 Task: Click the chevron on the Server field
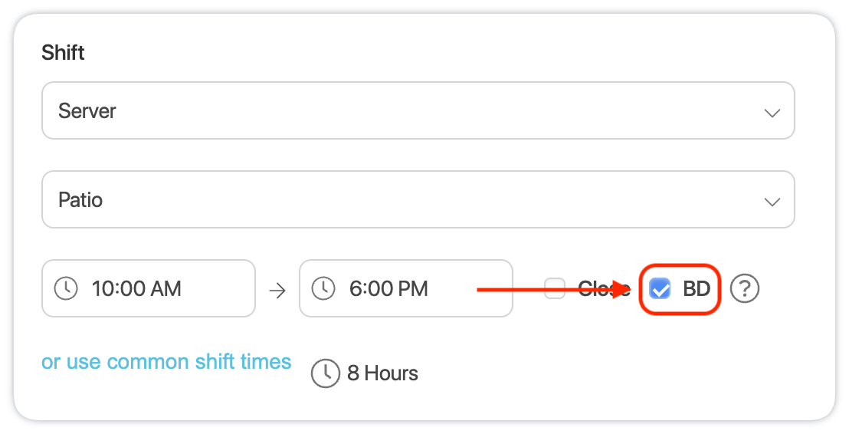point(772,113)
